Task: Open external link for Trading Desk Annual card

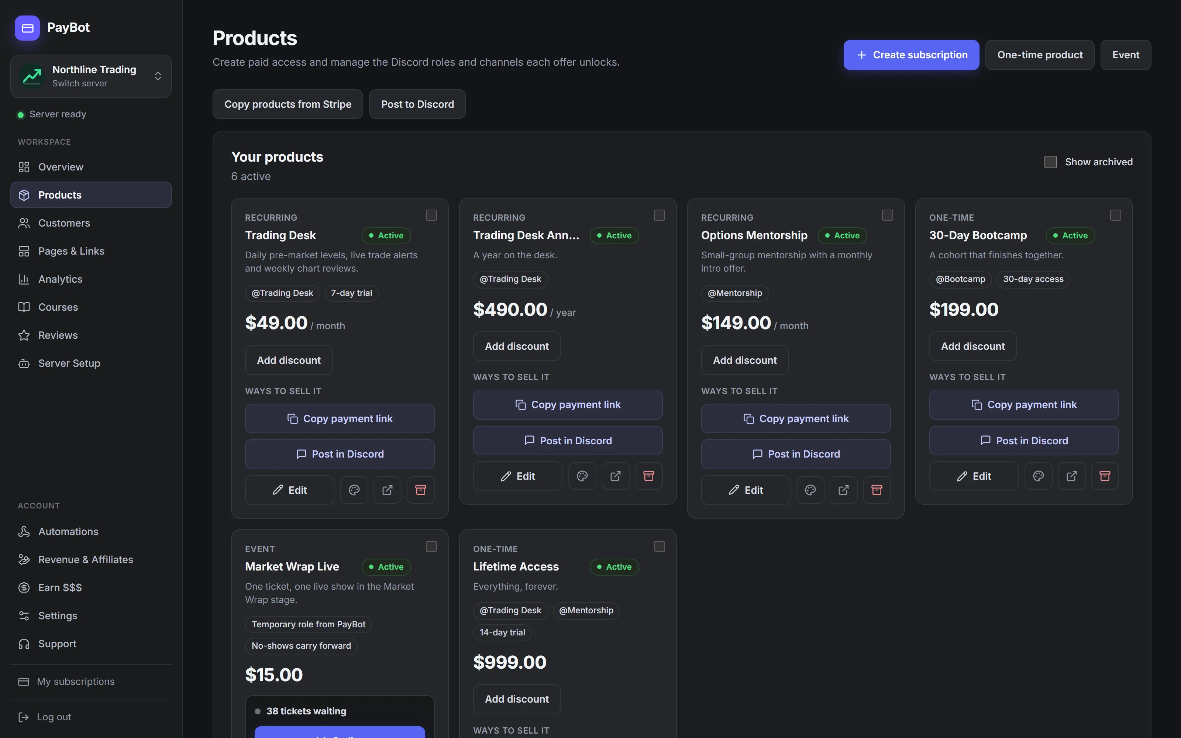Action: (615, 476)
